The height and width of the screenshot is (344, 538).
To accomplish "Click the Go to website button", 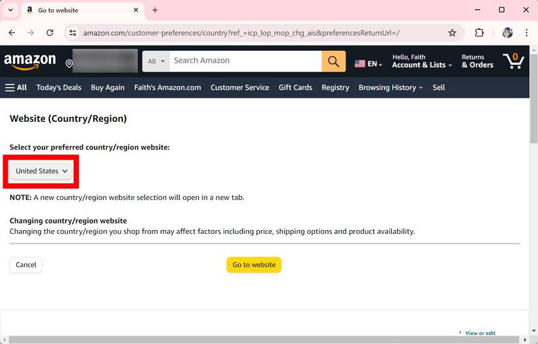I will click(254, 265).
